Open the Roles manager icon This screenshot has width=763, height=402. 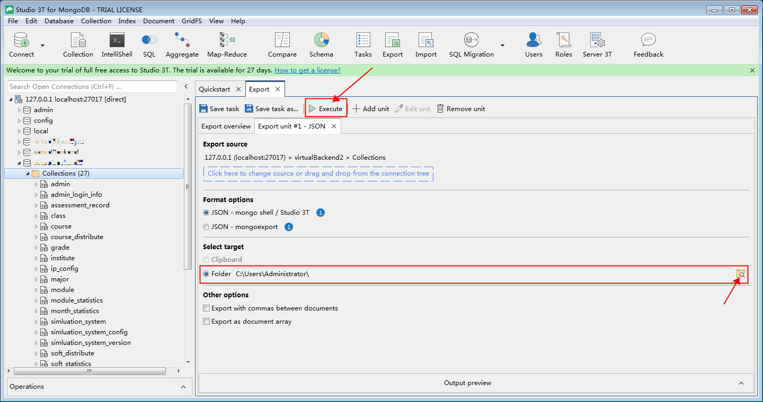click(x=563, y=45)
